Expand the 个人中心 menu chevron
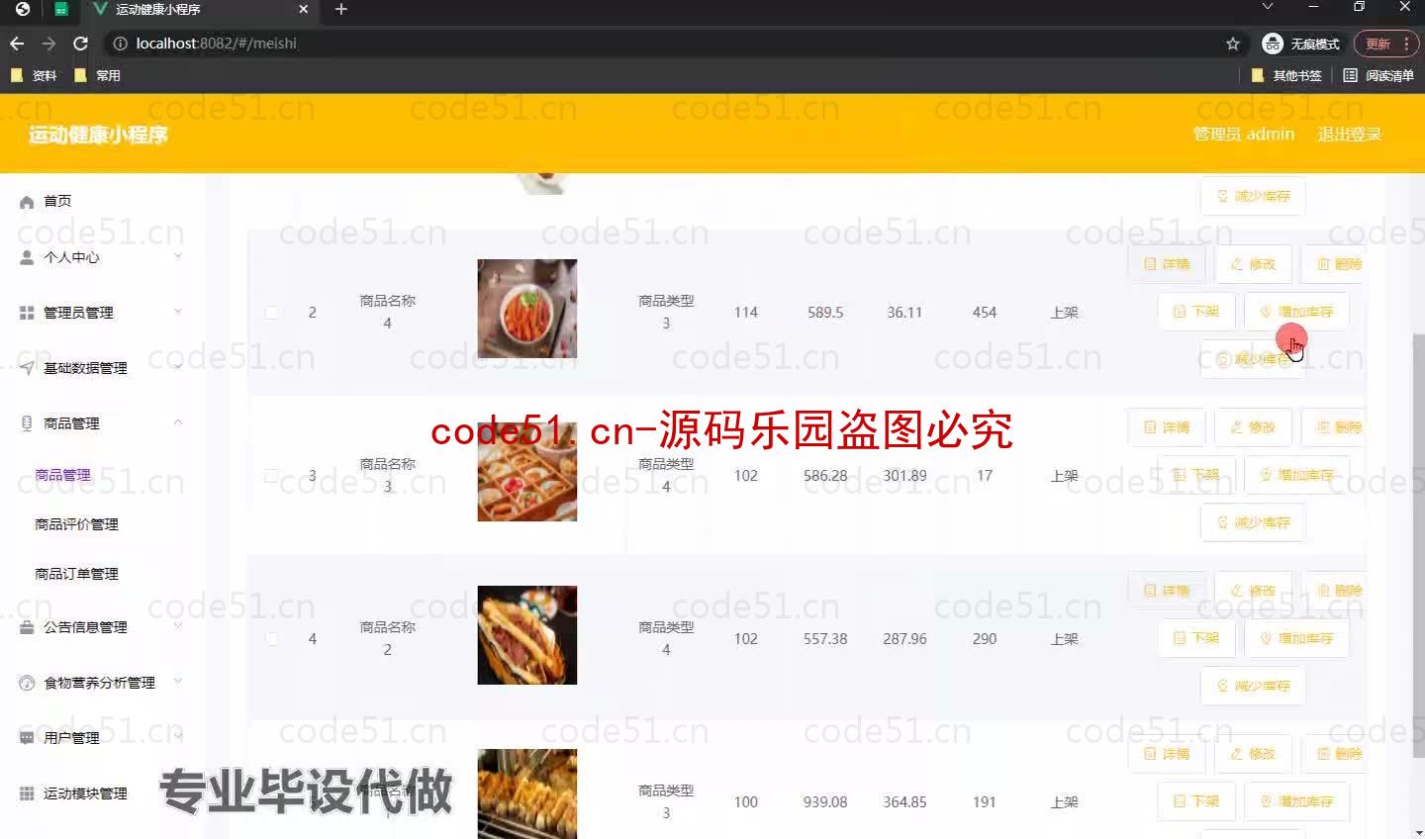Screen dimensions: 1425x839 click(178, 256)
